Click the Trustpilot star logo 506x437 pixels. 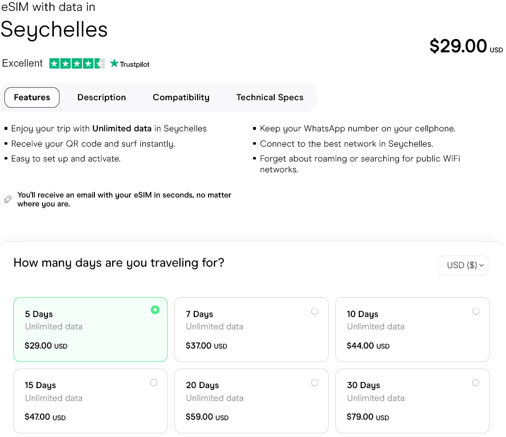point(115,63)
